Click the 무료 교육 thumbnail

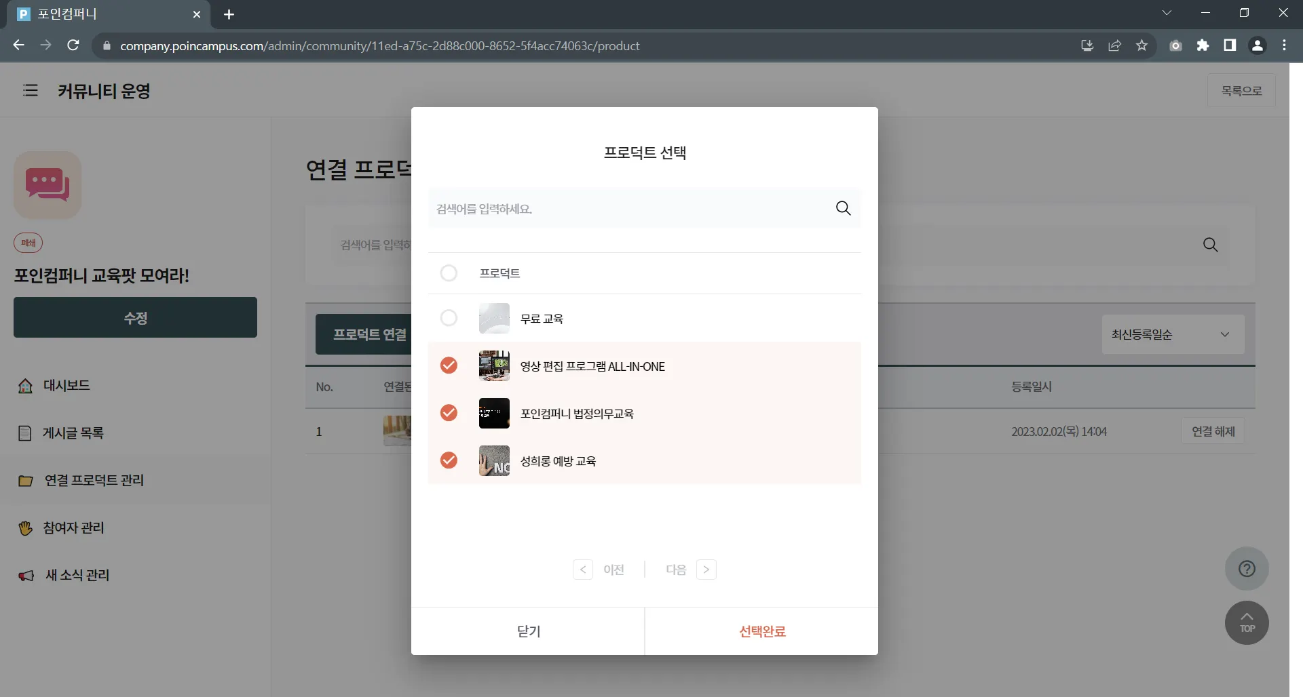494,318
